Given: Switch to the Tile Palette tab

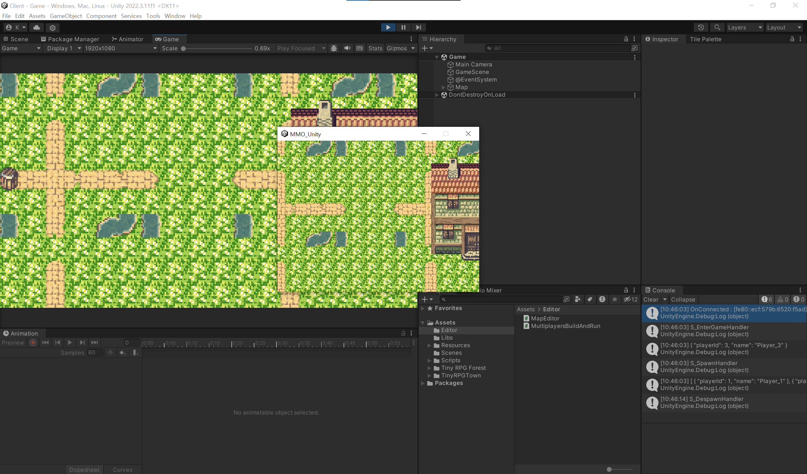Looking at the screenshot, I should click(705, 39).
